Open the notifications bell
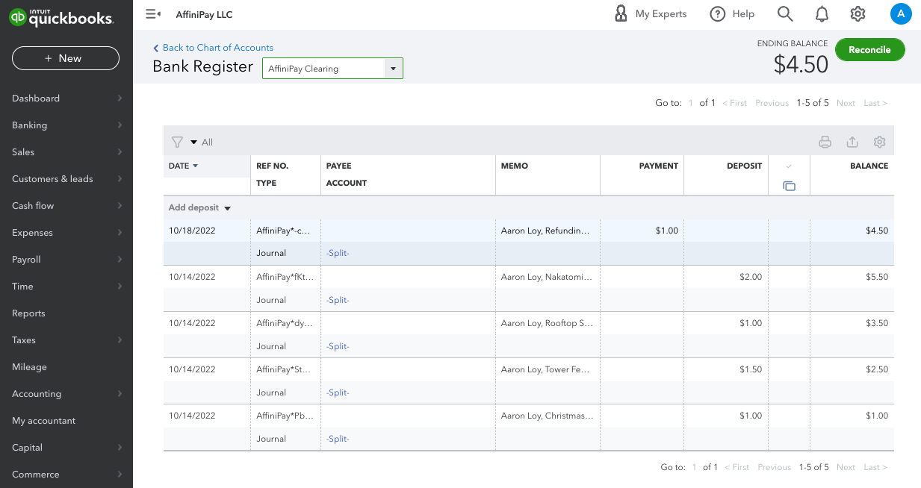This screenshot has width=921, height=488. coord(822,14)
